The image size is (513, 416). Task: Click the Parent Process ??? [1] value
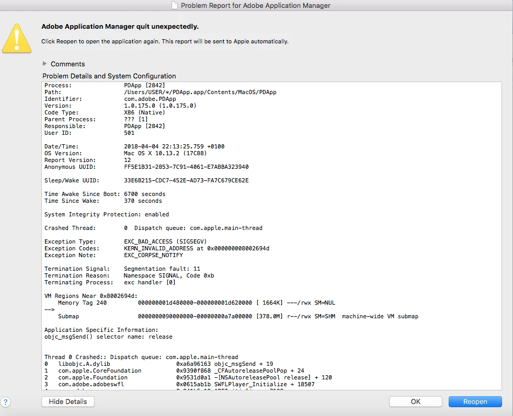(136, 119)
